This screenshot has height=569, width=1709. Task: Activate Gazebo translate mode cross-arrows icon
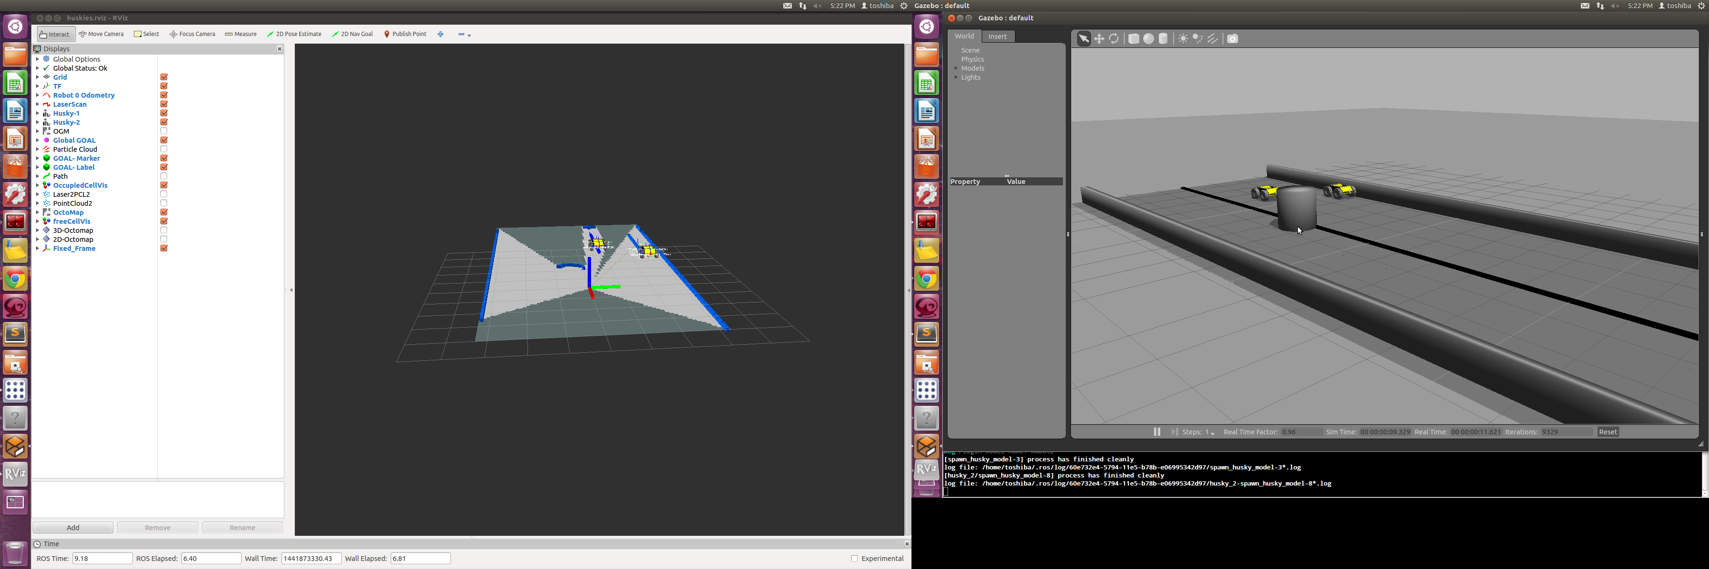point(1099,38)
